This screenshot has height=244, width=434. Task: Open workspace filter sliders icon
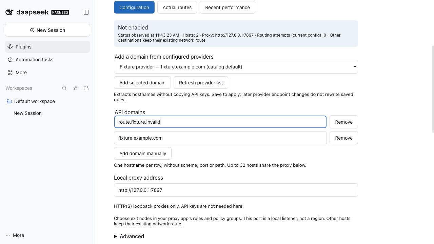coord(75,88)
